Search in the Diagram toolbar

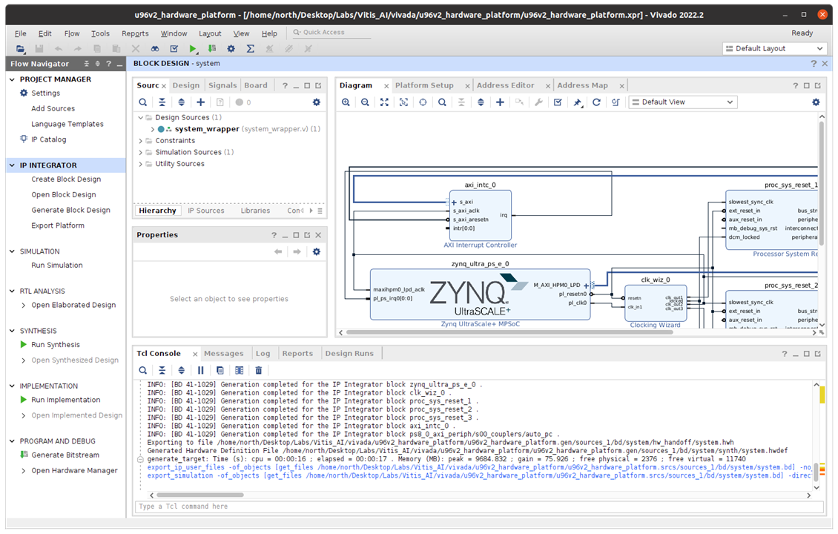click(442, 102)
